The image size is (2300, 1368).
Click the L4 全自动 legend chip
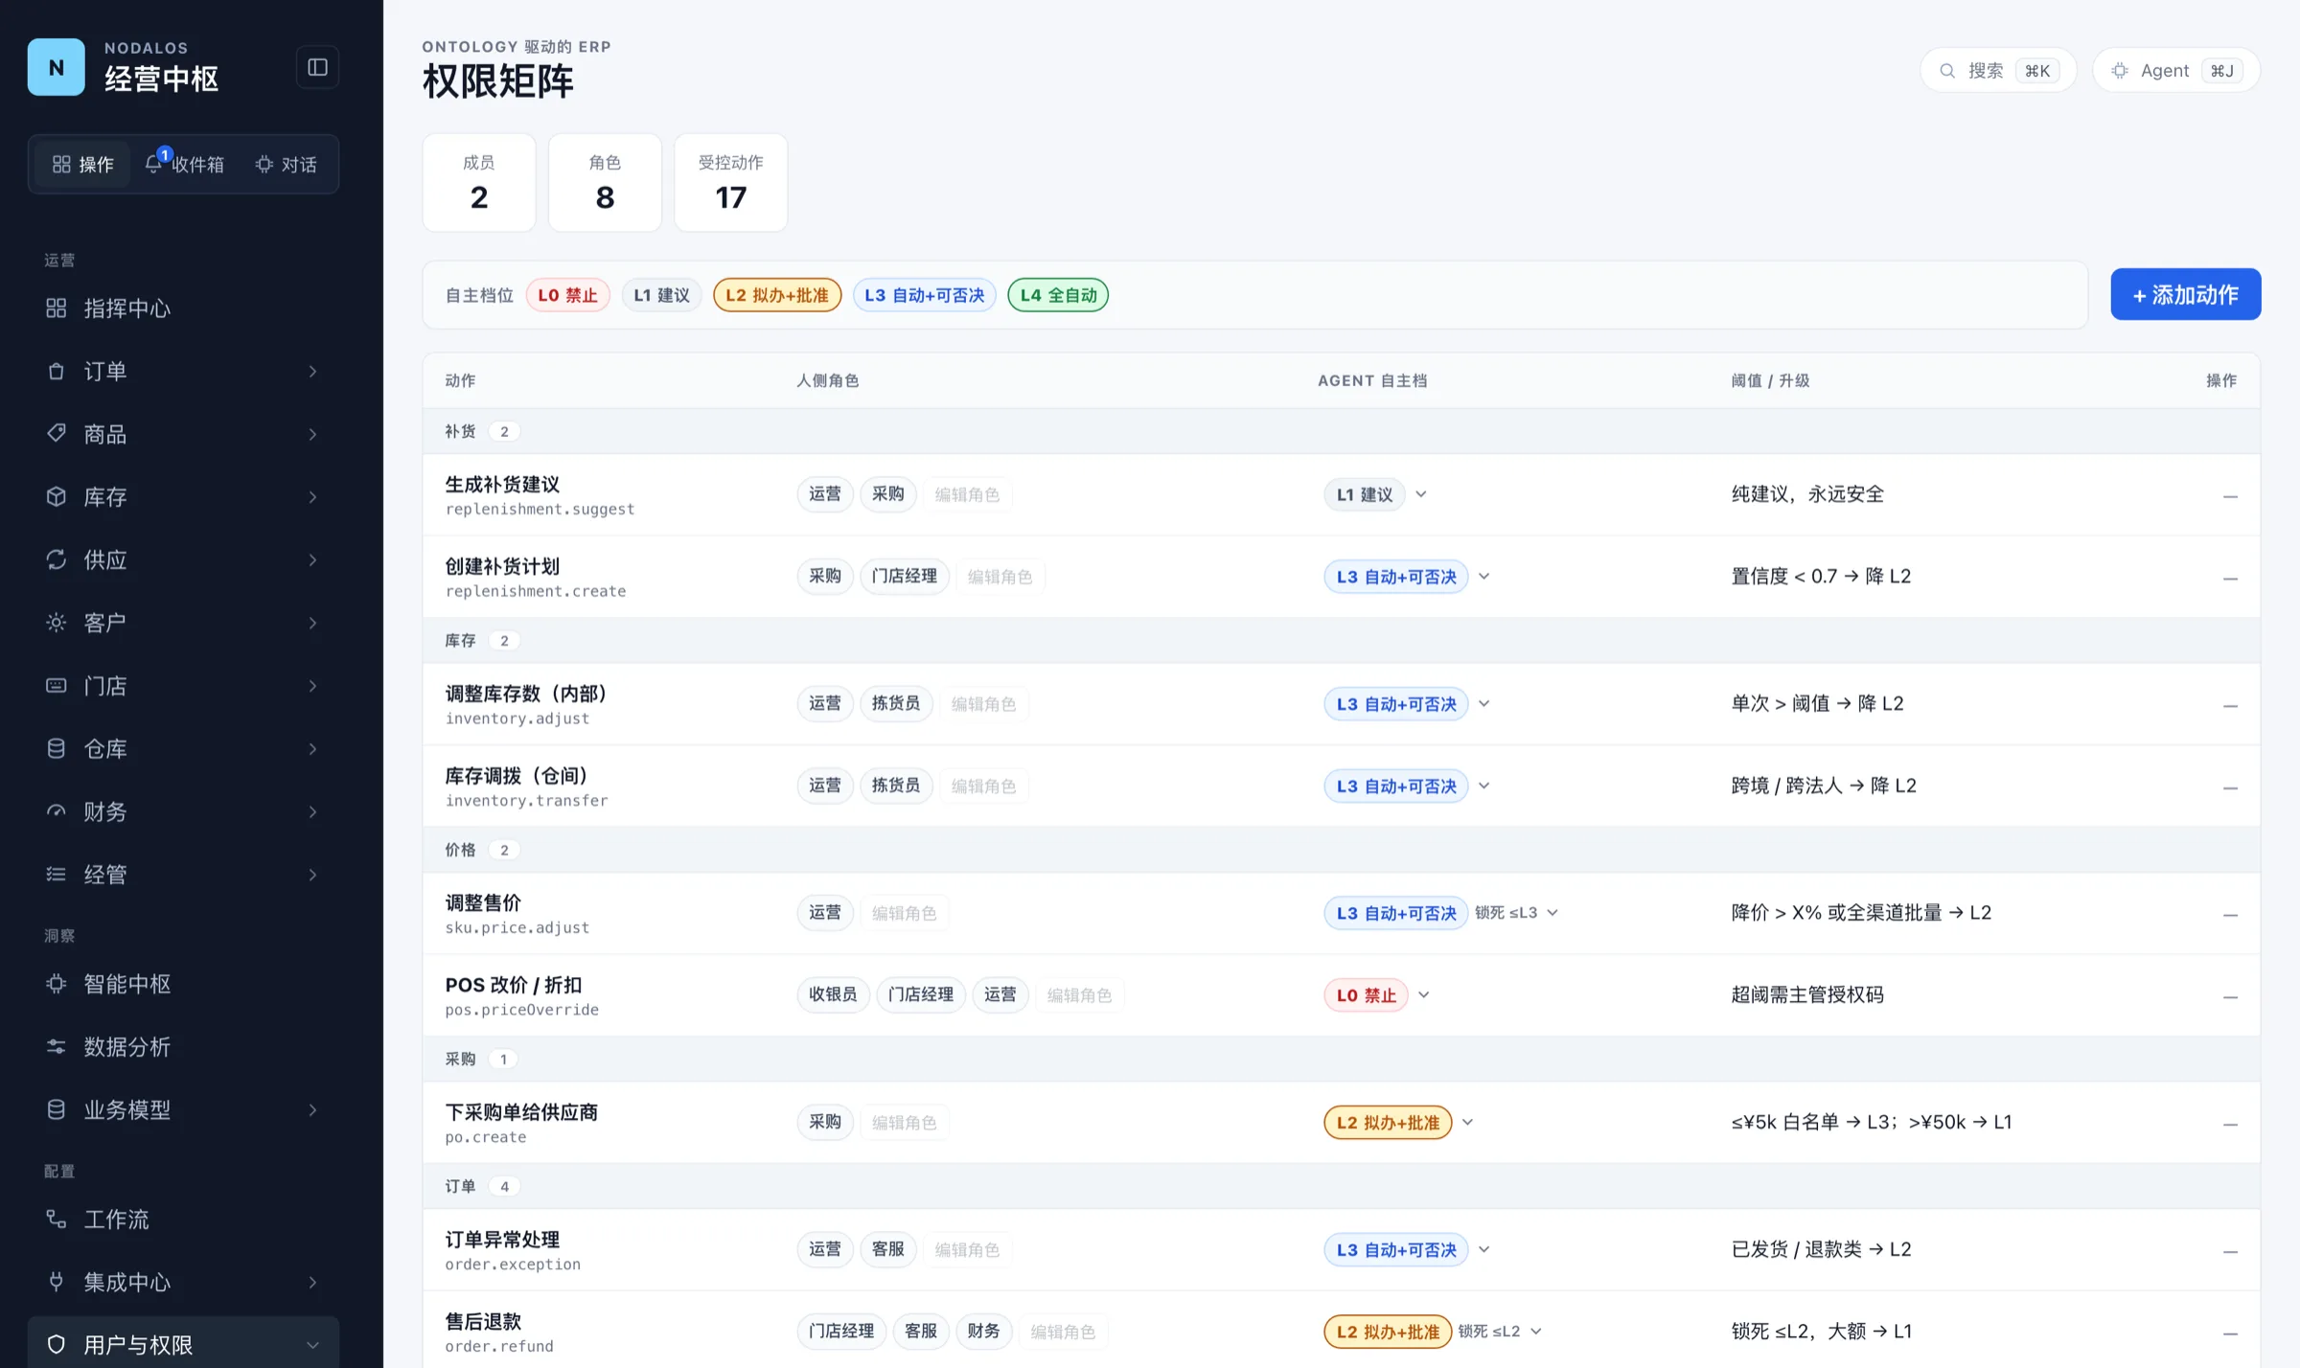(x=1058, y=295)
